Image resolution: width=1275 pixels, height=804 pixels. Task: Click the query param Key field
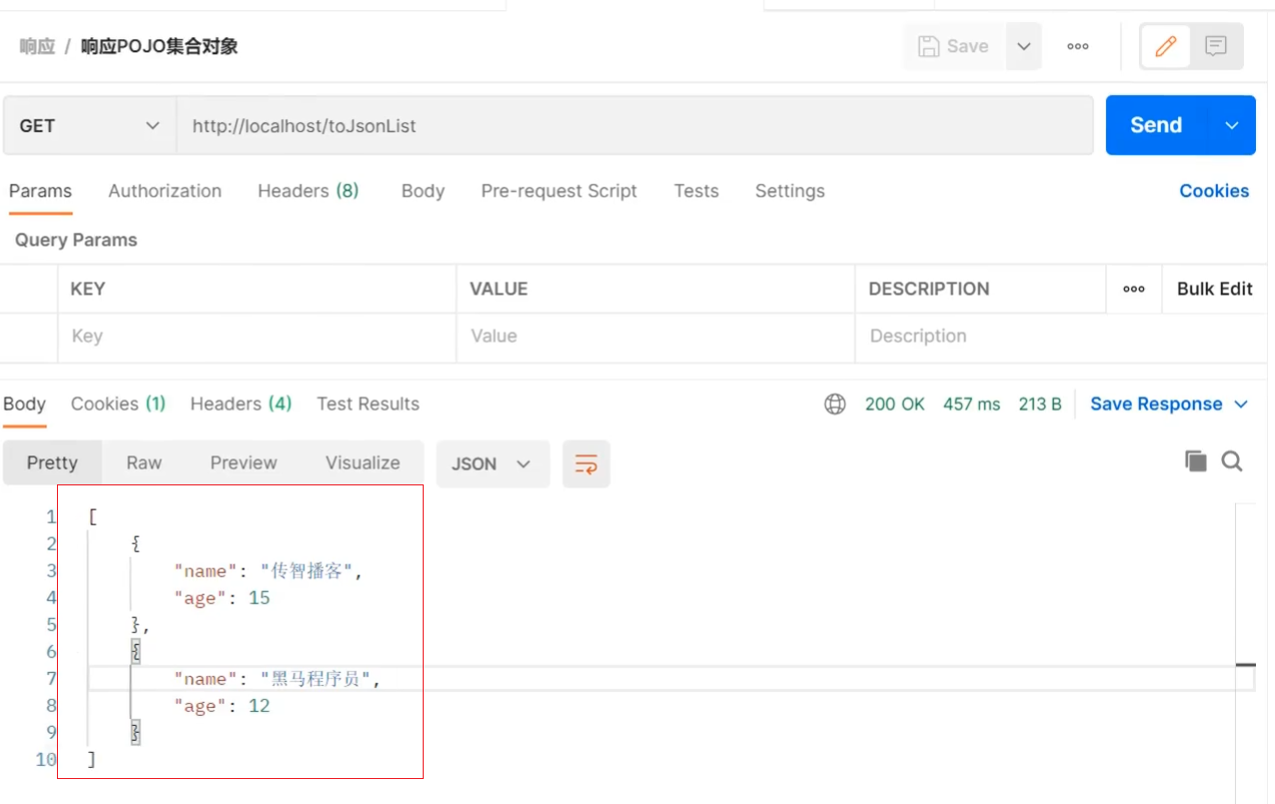257,337
